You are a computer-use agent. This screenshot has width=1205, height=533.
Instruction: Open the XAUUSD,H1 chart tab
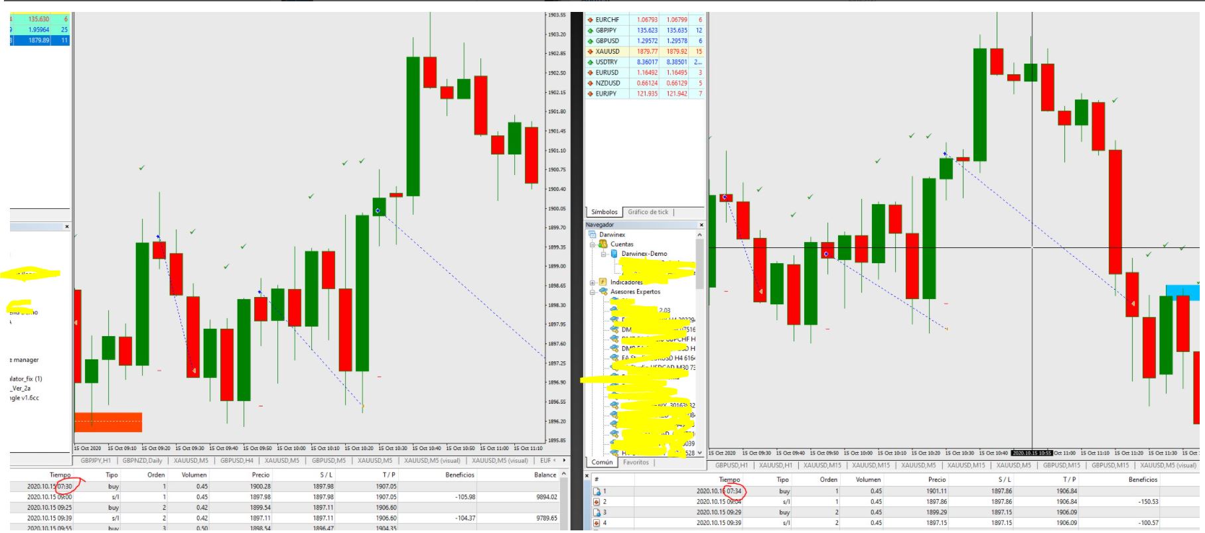(776, 465)
